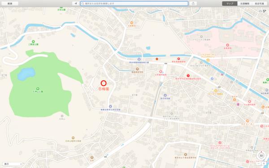
Task: Click the 百梅園 red text label
Action: click(104, 89)
